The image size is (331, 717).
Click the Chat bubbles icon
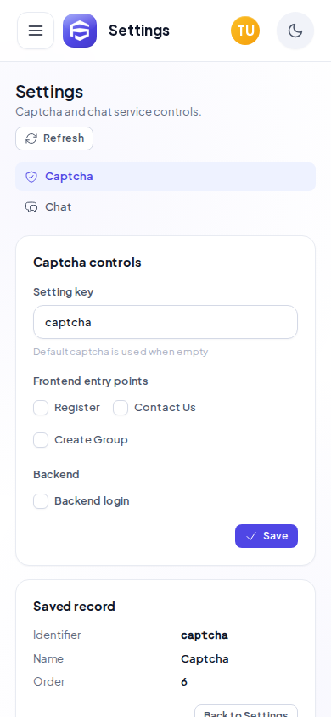point(31,207)
